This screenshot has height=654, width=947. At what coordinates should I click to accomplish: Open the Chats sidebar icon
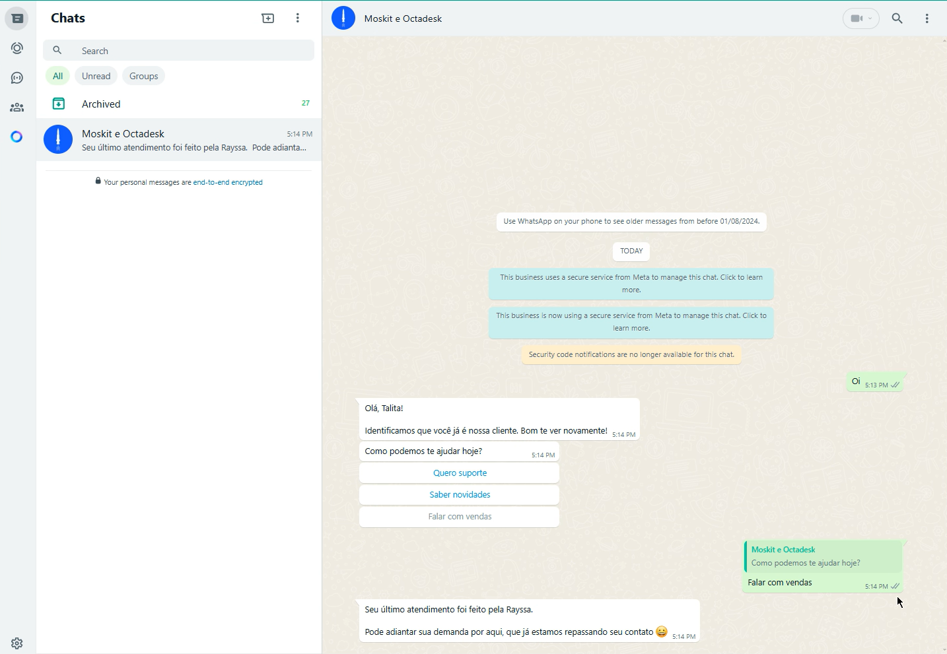[17, 18]
